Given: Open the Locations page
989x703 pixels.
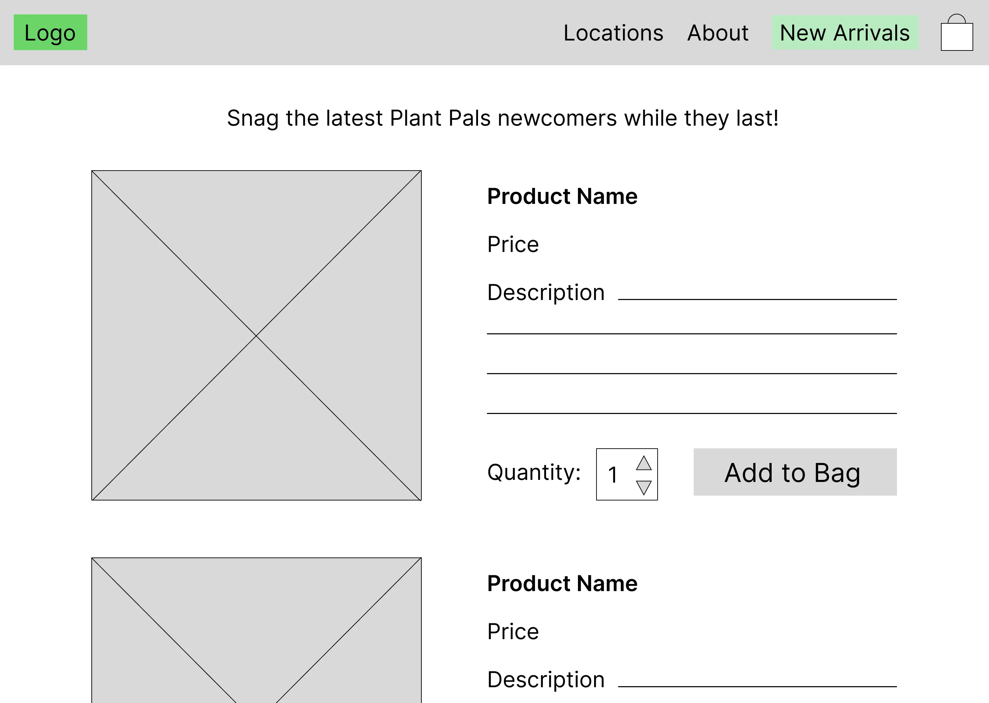Looking at the screenshot, I should tap(613, 33).
